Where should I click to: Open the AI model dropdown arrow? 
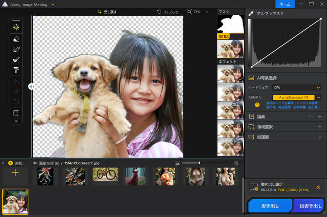pos(318,97)
